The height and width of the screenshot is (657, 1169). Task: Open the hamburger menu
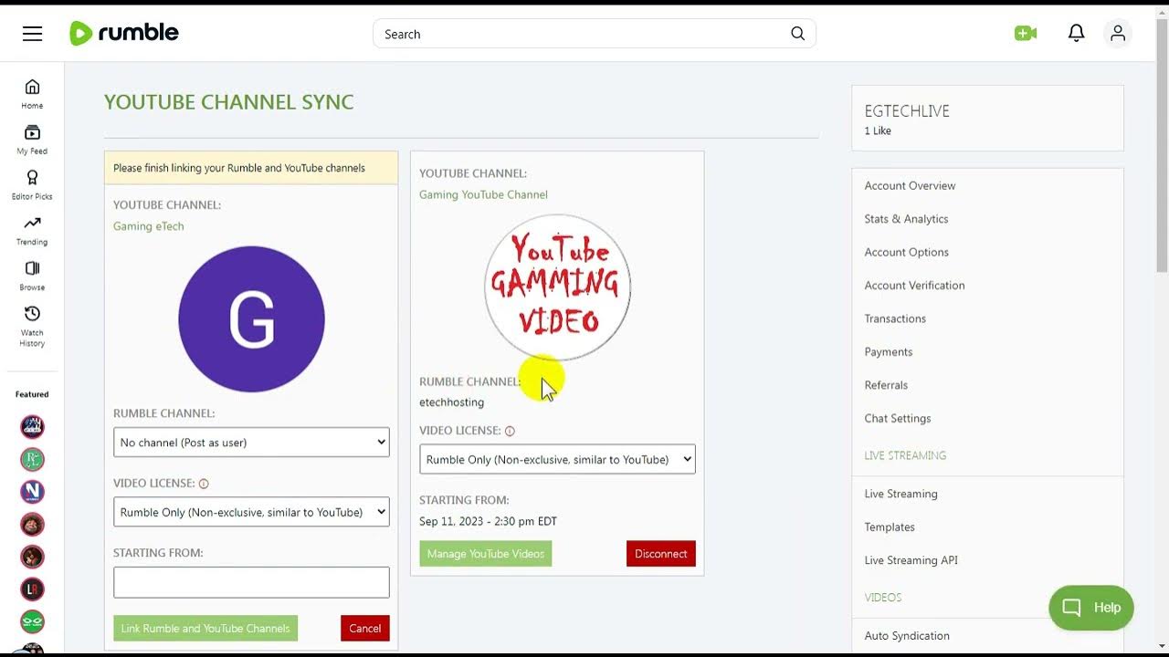coord(33,34)
